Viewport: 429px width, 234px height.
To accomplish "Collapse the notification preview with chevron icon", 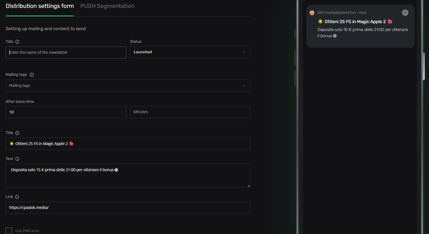I will tap(405, 13).
